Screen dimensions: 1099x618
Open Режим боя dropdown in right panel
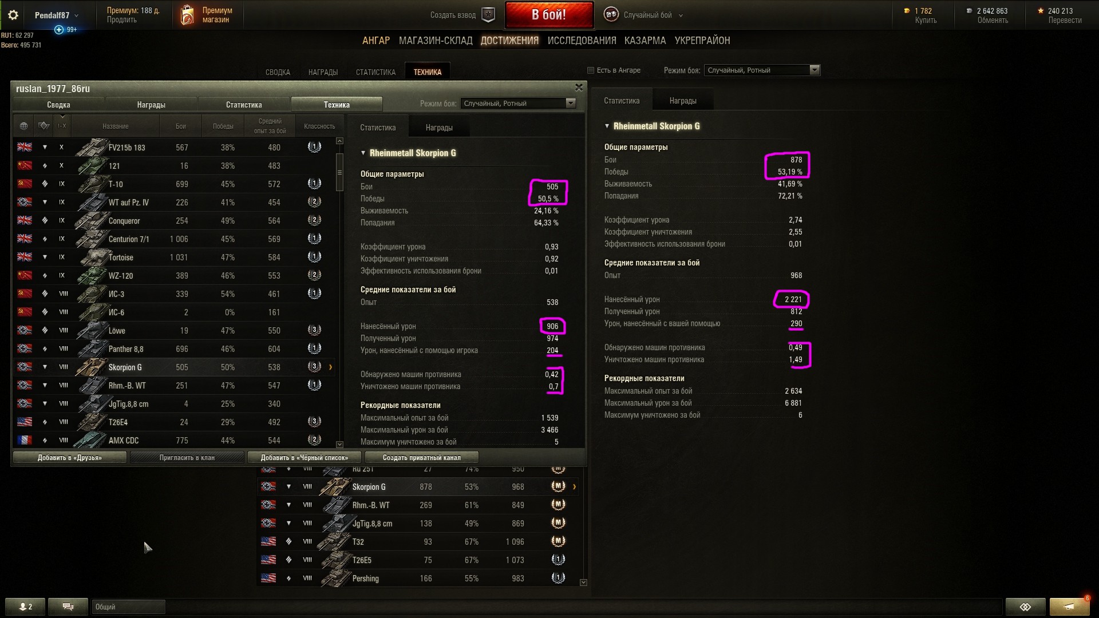point(762,70)
